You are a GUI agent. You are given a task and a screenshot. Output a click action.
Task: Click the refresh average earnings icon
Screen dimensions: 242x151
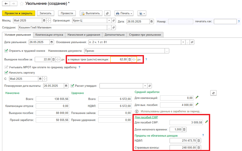[213, 93]
